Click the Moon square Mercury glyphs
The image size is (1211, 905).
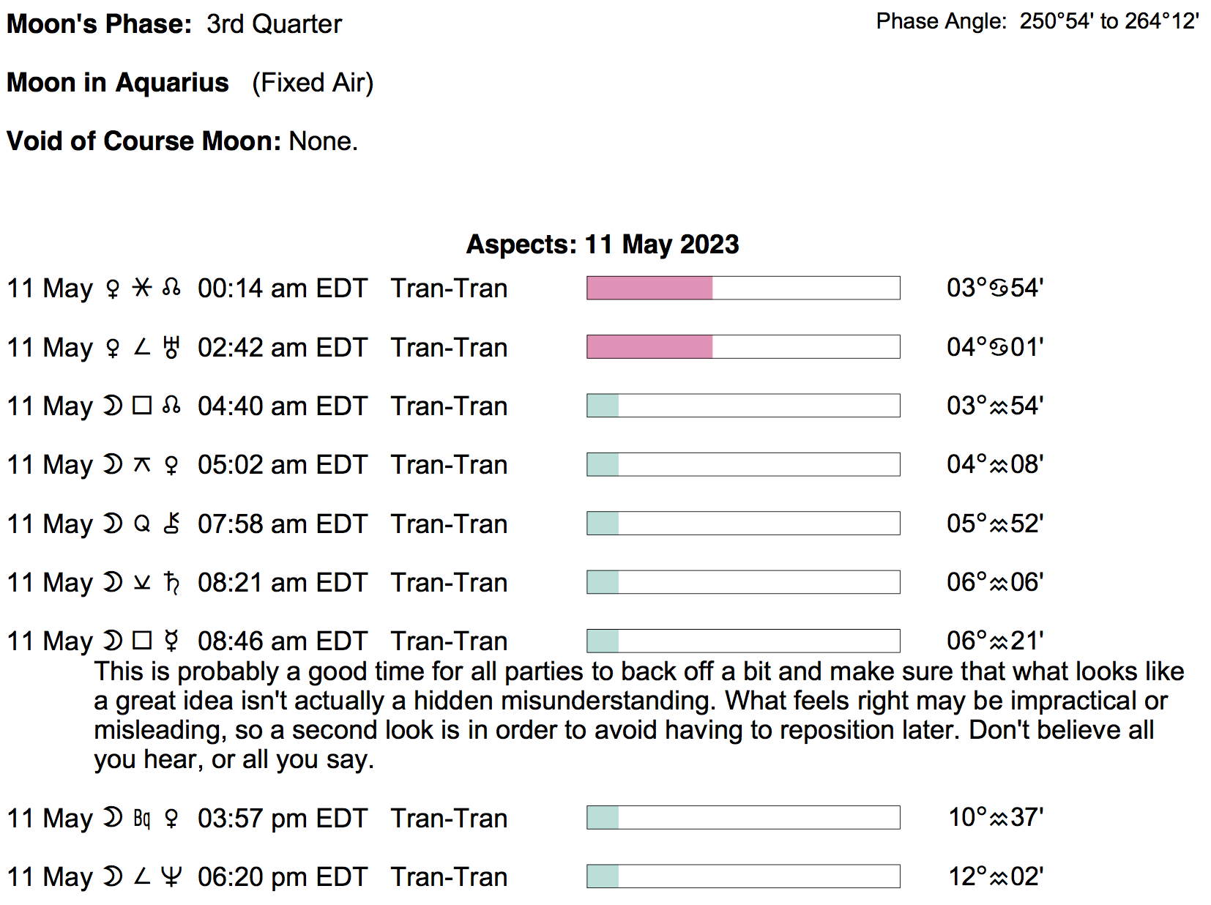[142, 641]
